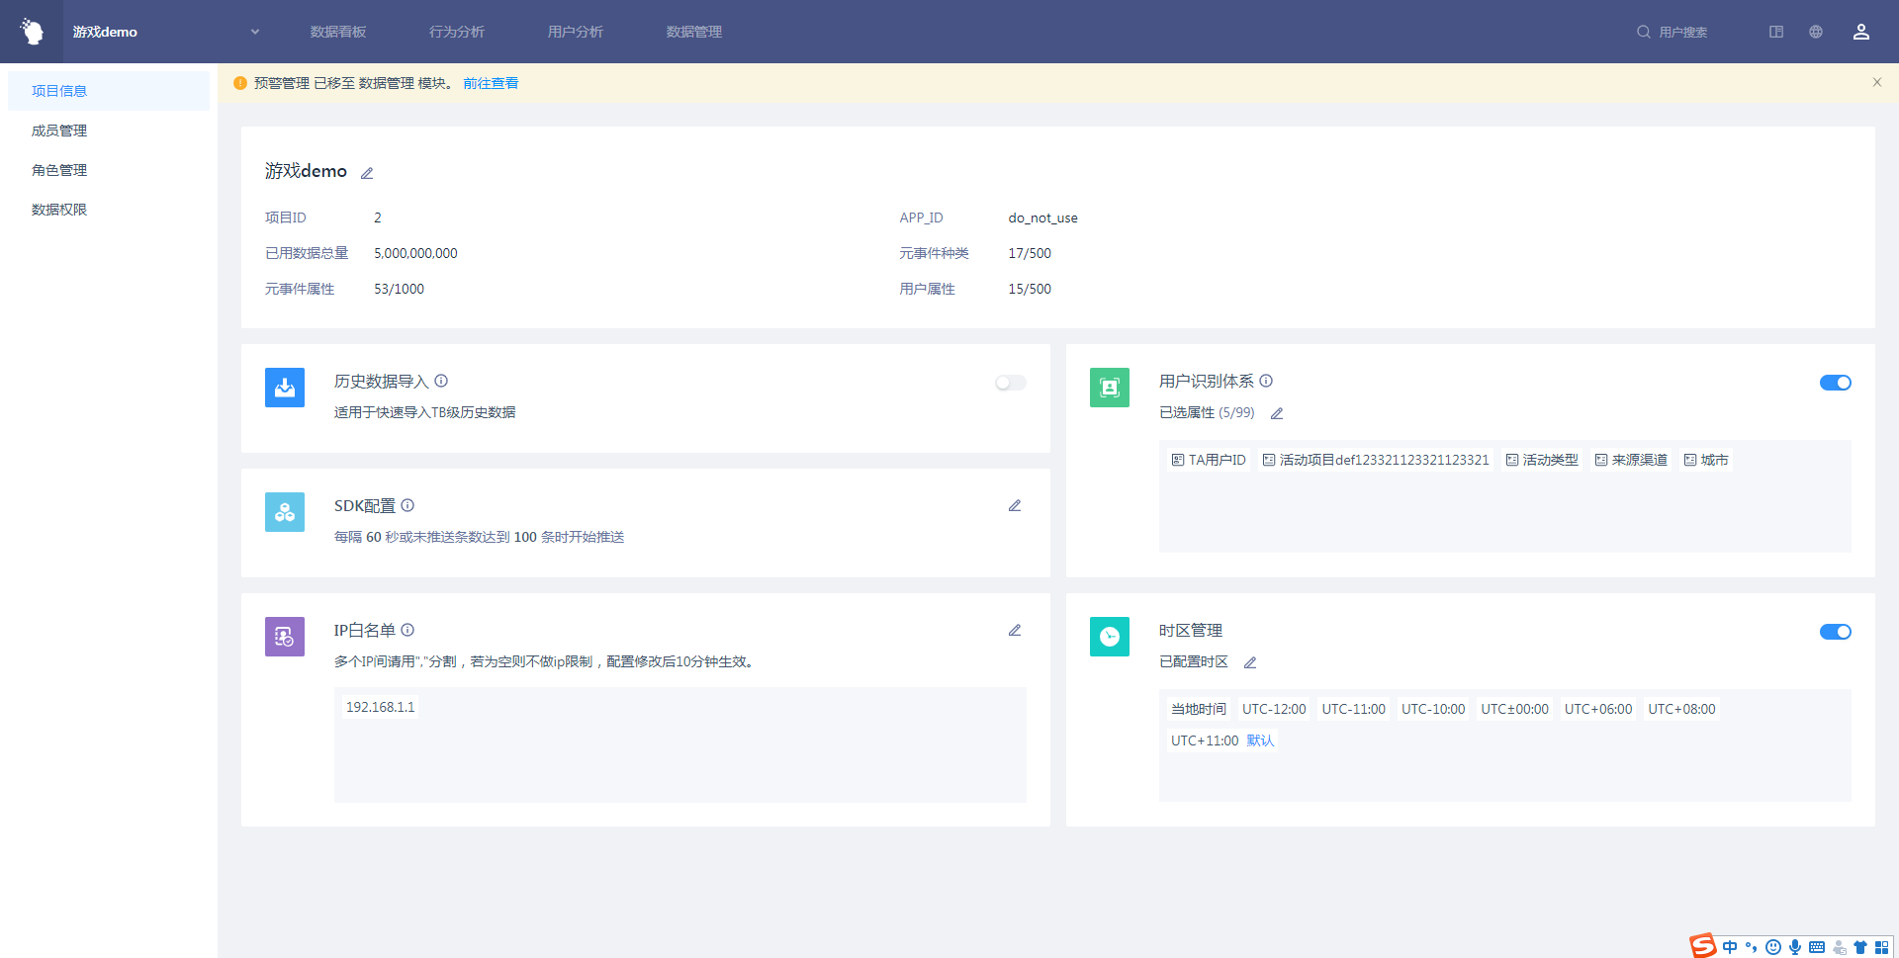Edit the SDK配置 settings with pencil icon
Image resolution: width=1899 pixels, height=958 pixels.
click(x=1014, y=506)
